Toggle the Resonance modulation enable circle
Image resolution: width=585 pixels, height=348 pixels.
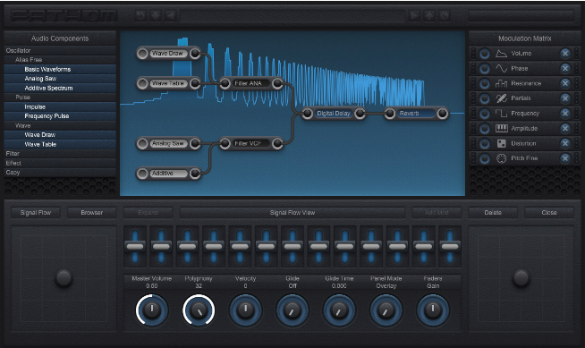click(484, 83)
